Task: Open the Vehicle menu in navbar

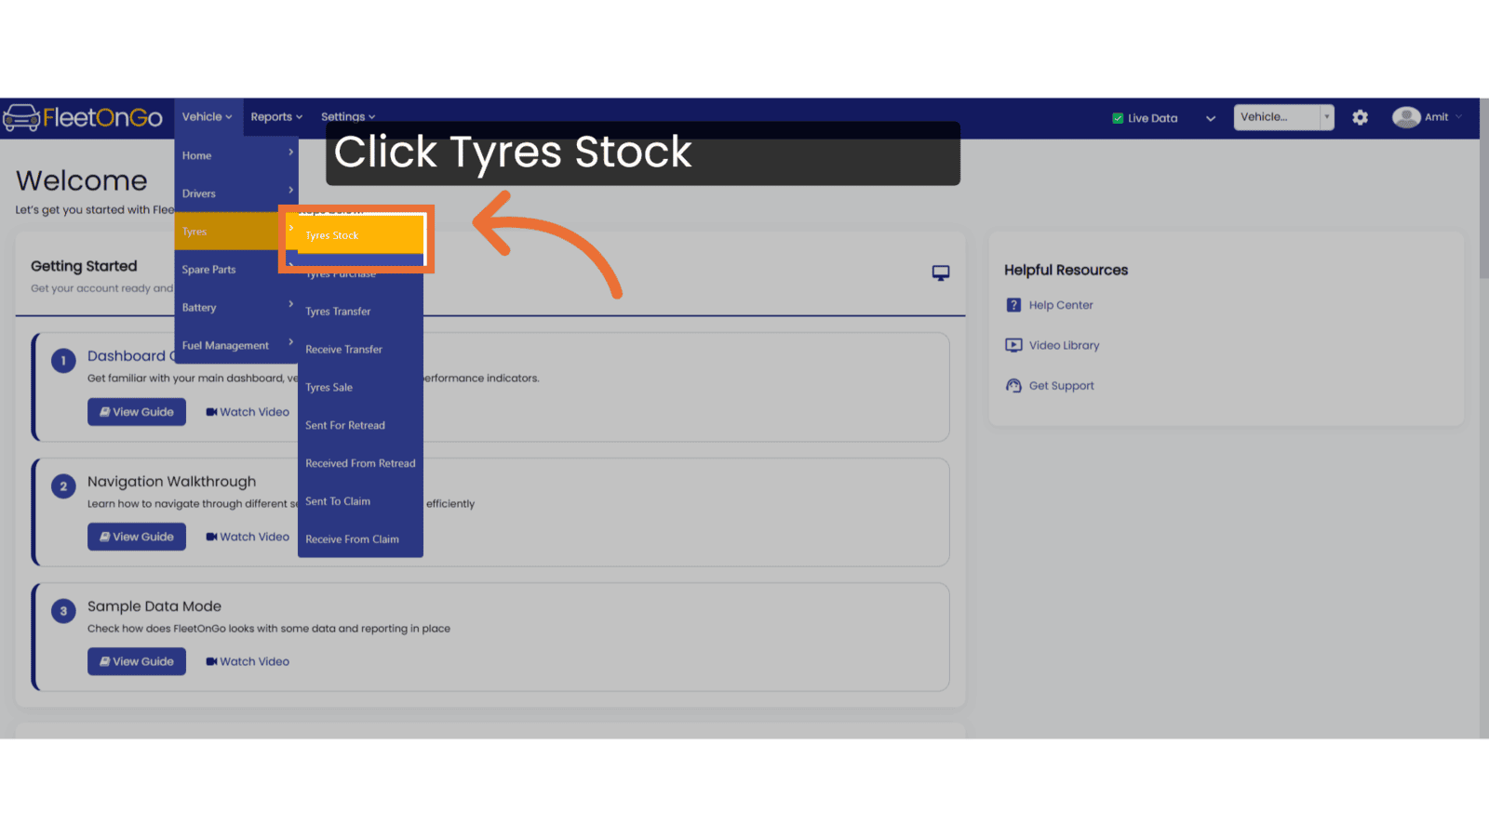Action: 207,117
